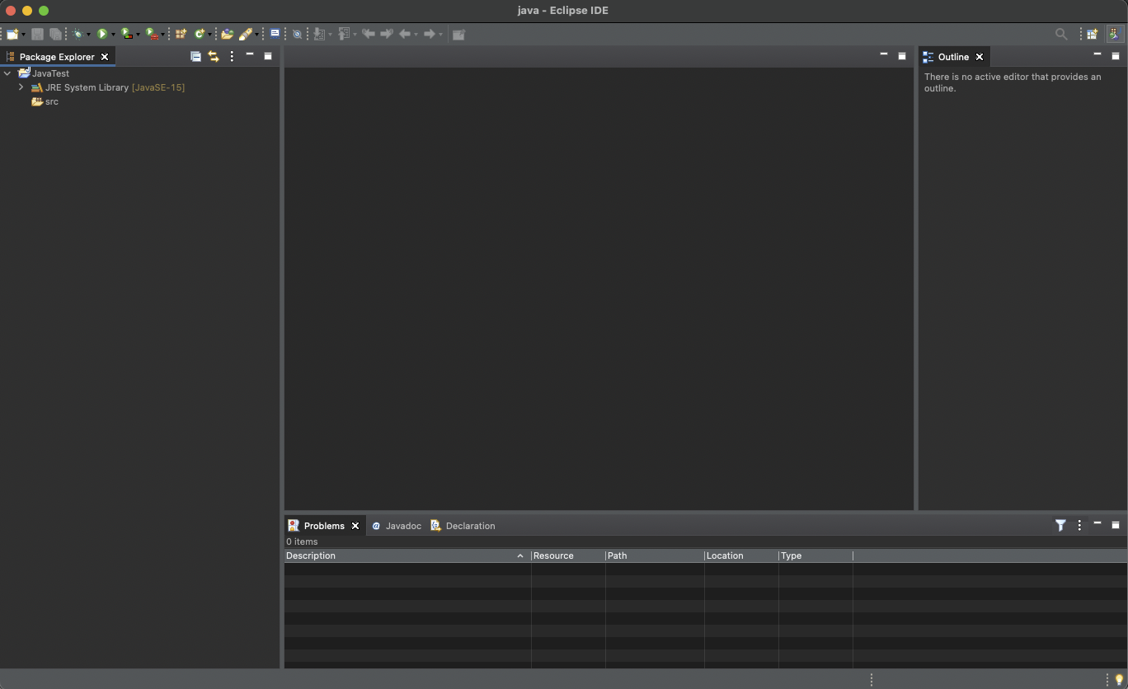The width and height of the screenshot is (1128, 689).
Task: Create a new Java package
Action: 181,34
